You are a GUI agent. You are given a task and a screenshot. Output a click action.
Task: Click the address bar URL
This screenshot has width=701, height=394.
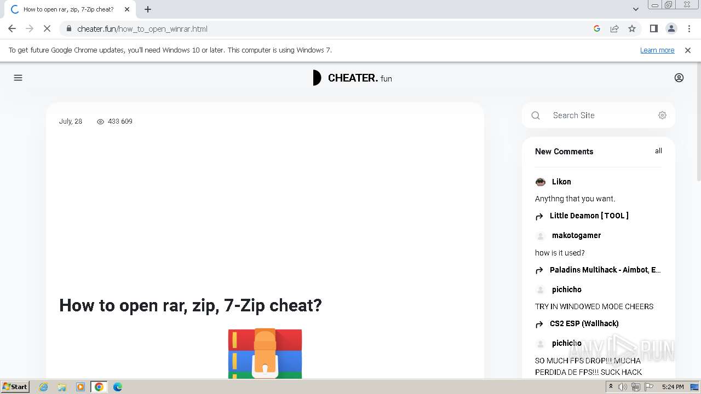click(x=142, y=28)
